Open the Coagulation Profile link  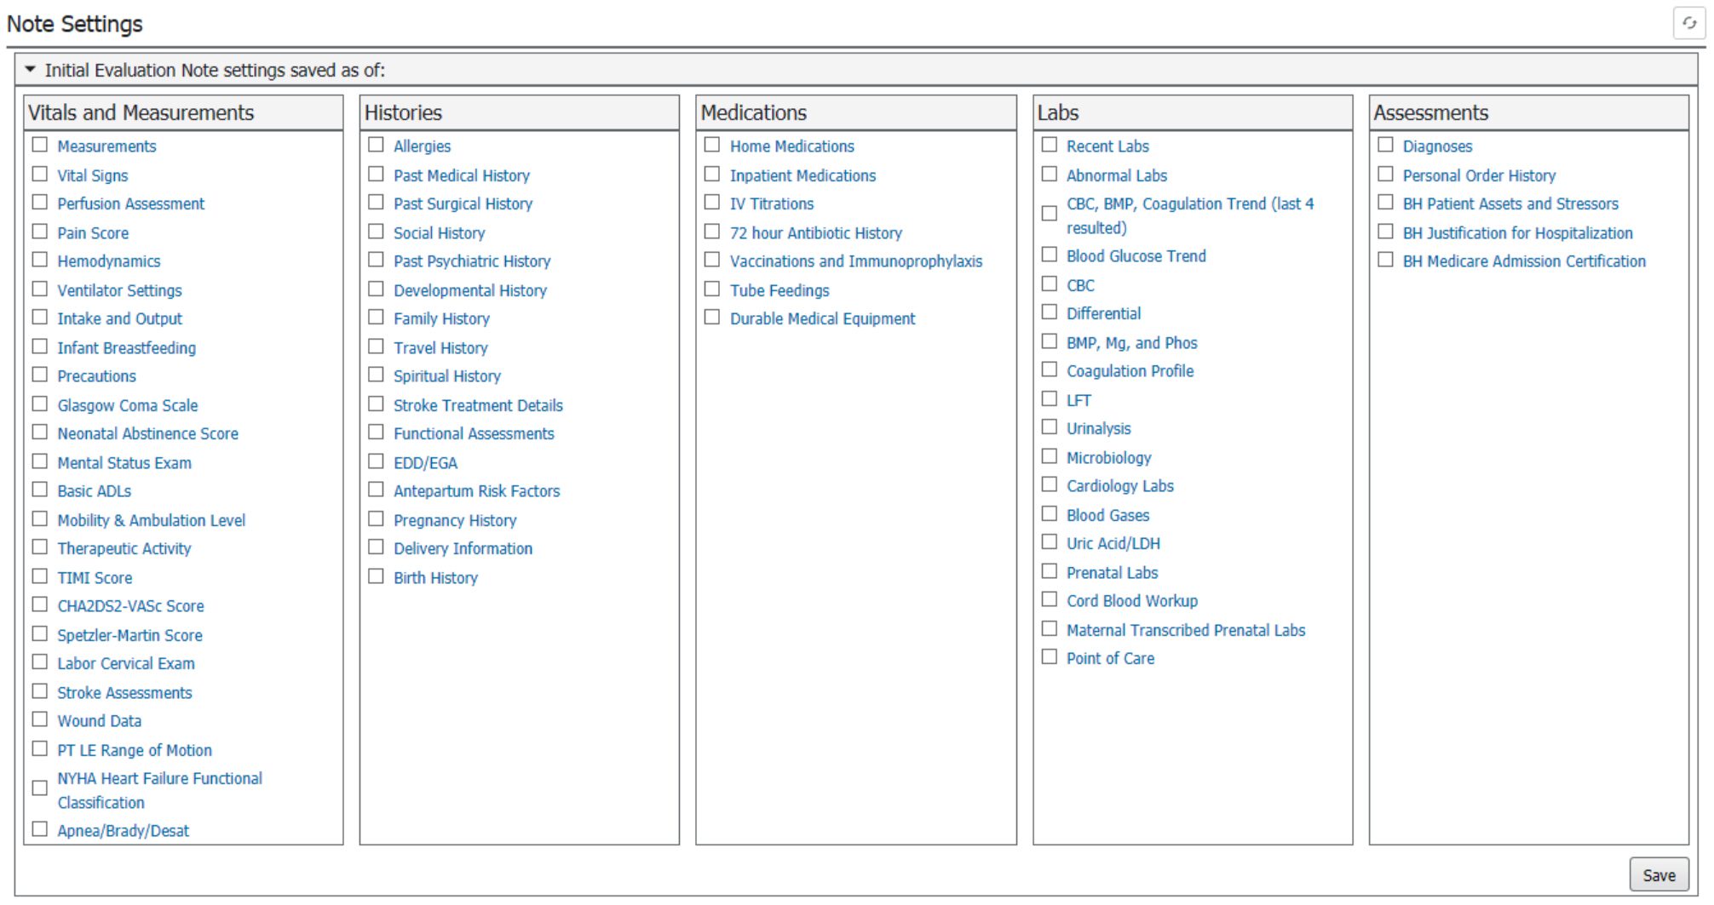click(1130, 370)
